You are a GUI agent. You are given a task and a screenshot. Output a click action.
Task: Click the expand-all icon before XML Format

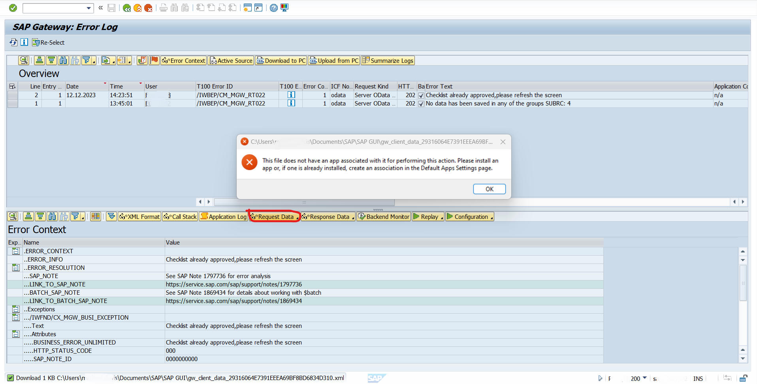[111, 216]
